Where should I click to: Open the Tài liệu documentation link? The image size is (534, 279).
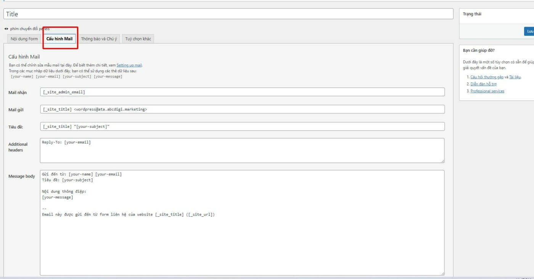coord(515,77)
